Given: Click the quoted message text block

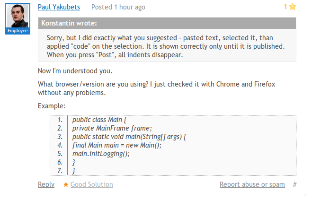Looking at the screenshot, I should tap(166, 46).
